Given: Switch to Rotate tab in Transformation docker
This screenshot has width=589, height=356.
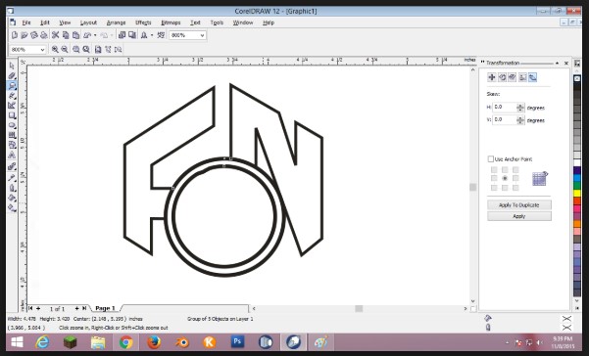Looking at the screenshot, I should click(x=502, y=77).
